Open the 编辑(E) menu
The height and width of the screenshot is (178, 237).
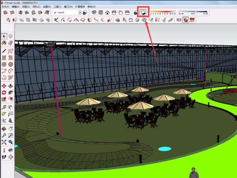(x=16, y=7)
